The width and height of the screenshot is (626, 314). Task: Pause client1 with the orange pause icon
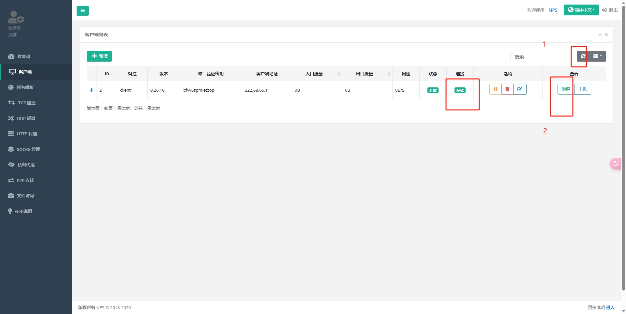point(495,89)
